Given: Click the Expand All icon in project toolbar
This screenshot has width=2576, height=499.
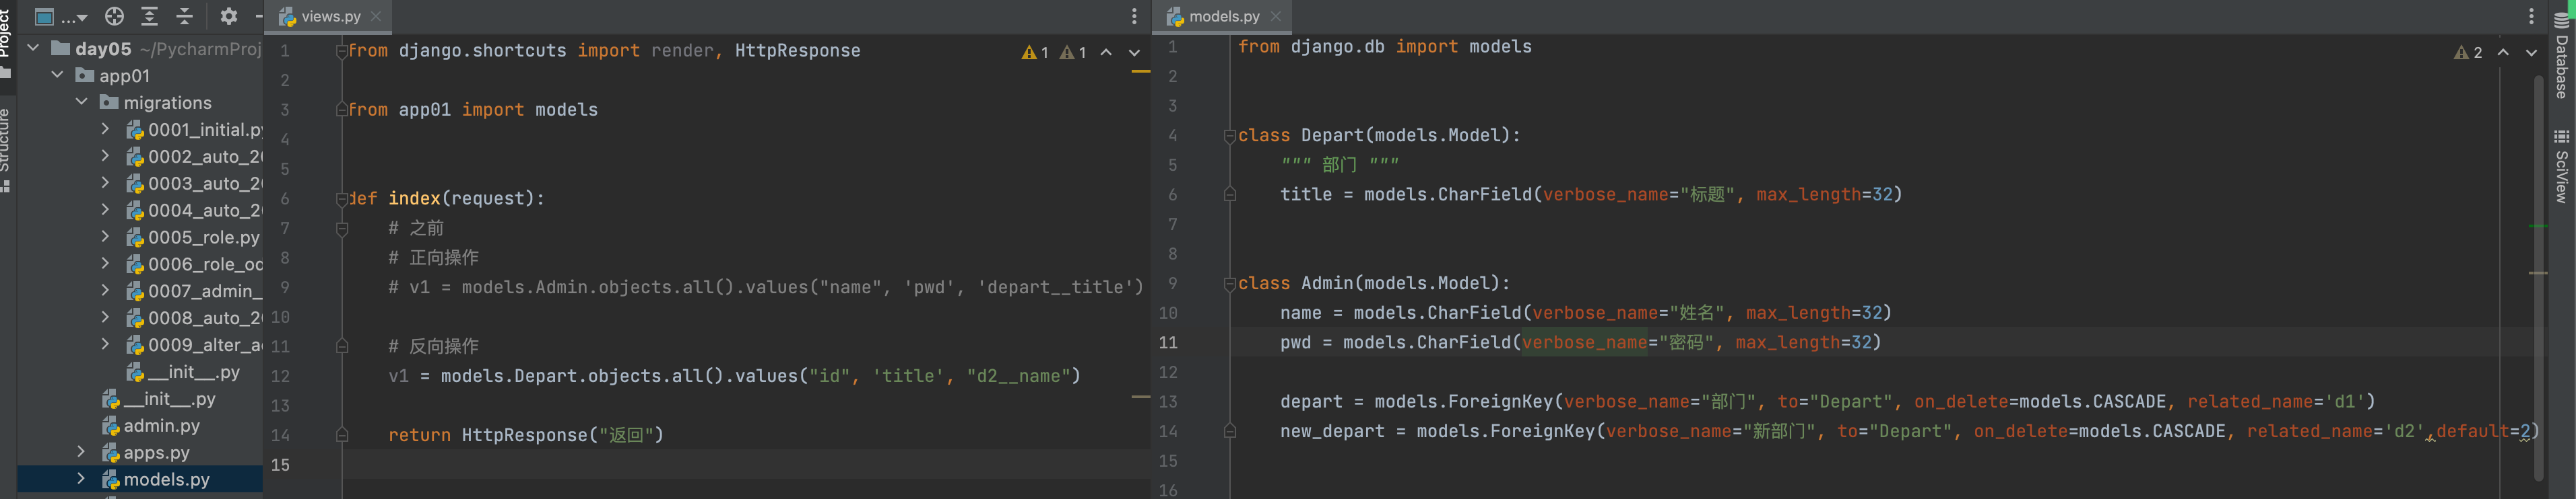Looking at the screenshot, I should [x=150, y=16].
